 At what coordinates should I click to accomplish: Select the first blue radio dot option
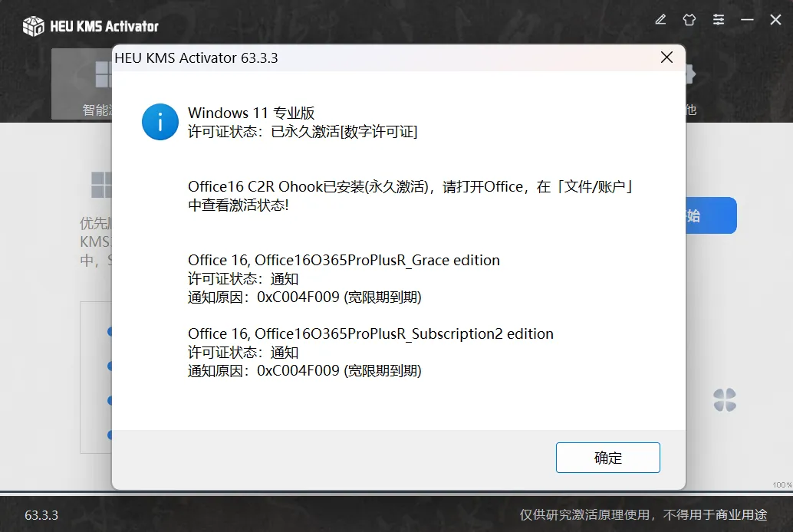pos(110,332)
